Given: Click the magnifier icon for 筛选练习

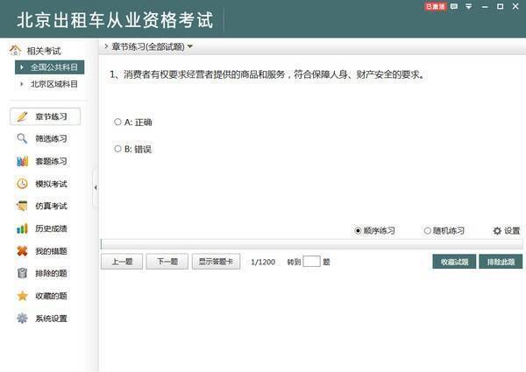Looking at the screenshot, I should point(22,138).
